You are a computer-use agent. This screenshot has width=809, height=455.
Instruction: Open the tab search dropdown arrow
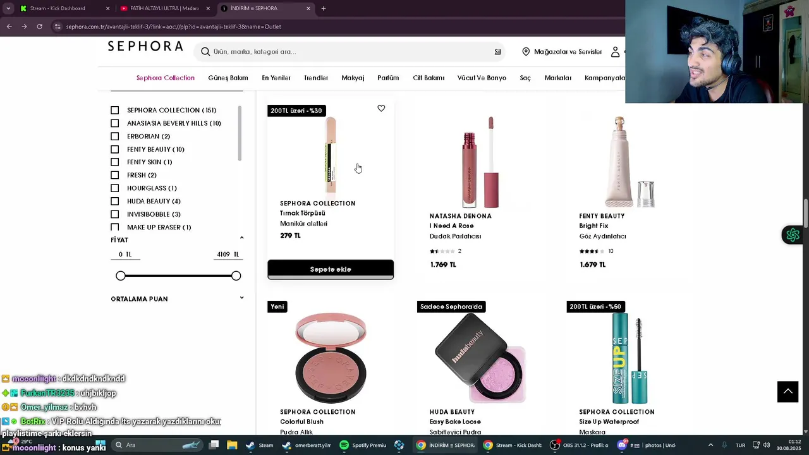point(8,8)
